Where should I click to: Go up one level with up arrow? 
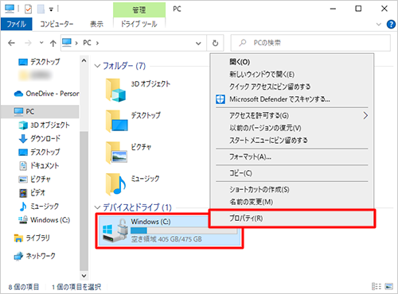(53, 43)
